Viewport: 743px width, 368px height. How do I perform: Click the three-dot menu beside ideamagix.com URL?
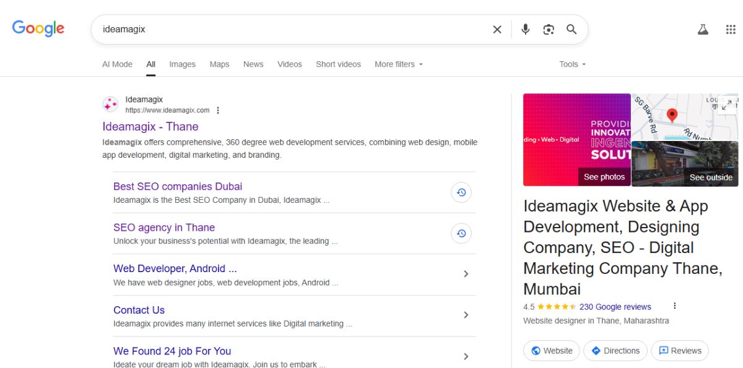point(218,109)
